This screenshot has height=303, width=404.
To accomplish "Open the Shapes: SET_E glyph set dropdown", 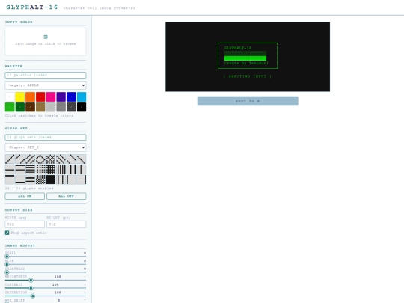I will click(46, 147).
